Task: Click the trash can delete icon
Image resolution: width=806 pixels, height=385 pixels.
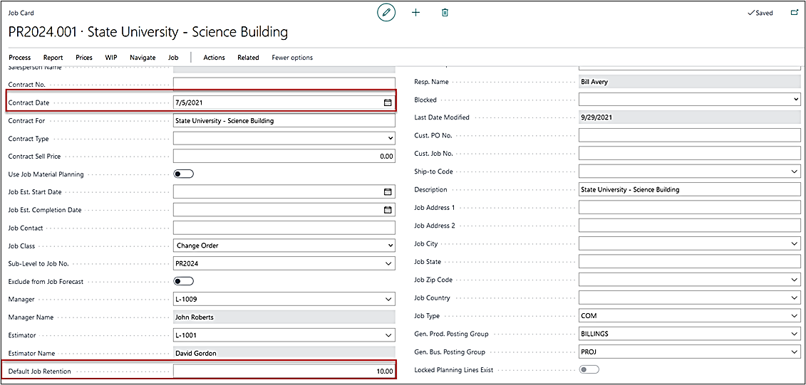Action: [x=445, y=13]
